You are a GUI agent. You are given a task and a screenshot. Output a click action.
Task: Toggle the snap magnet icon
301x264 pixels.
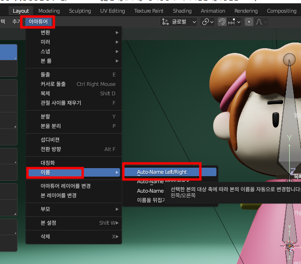222,22
